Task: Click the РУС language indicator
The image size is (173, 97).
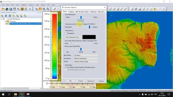Action: [156, 94]
